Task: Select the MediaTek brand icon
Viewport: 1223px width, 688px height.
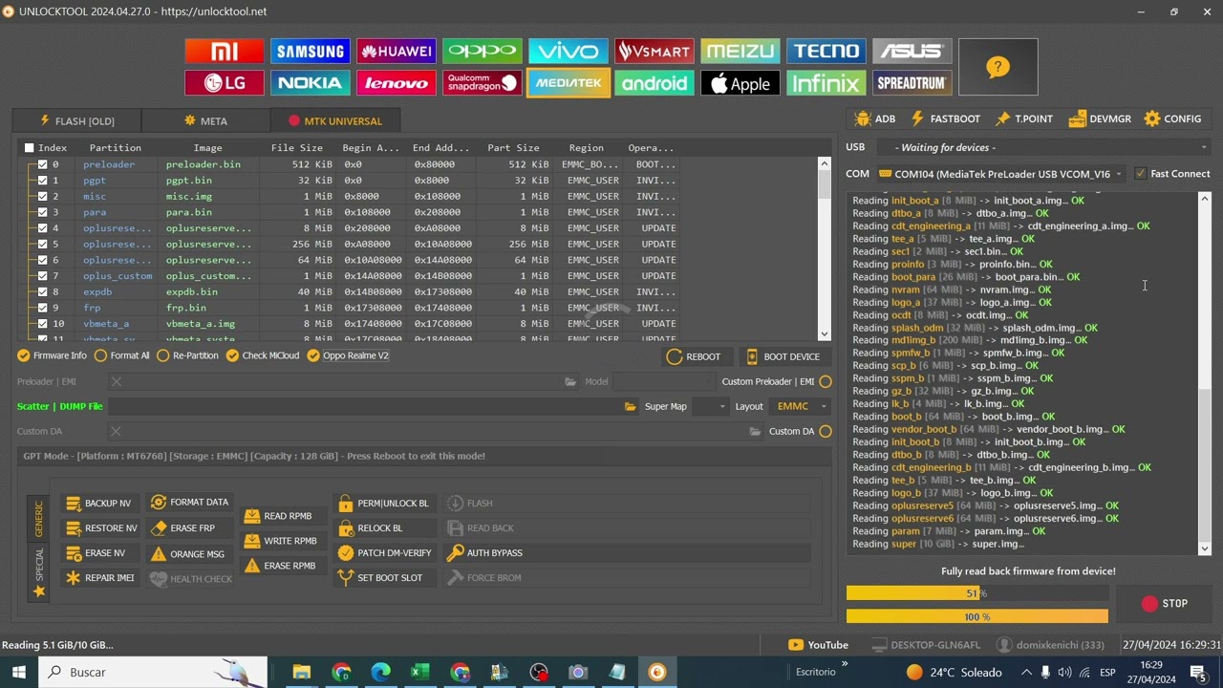Action: pyautogui.click(x=569, y=83)
